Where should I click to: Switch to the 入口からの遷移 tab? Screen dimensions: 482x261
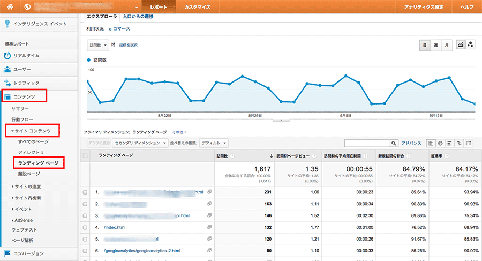138,17
